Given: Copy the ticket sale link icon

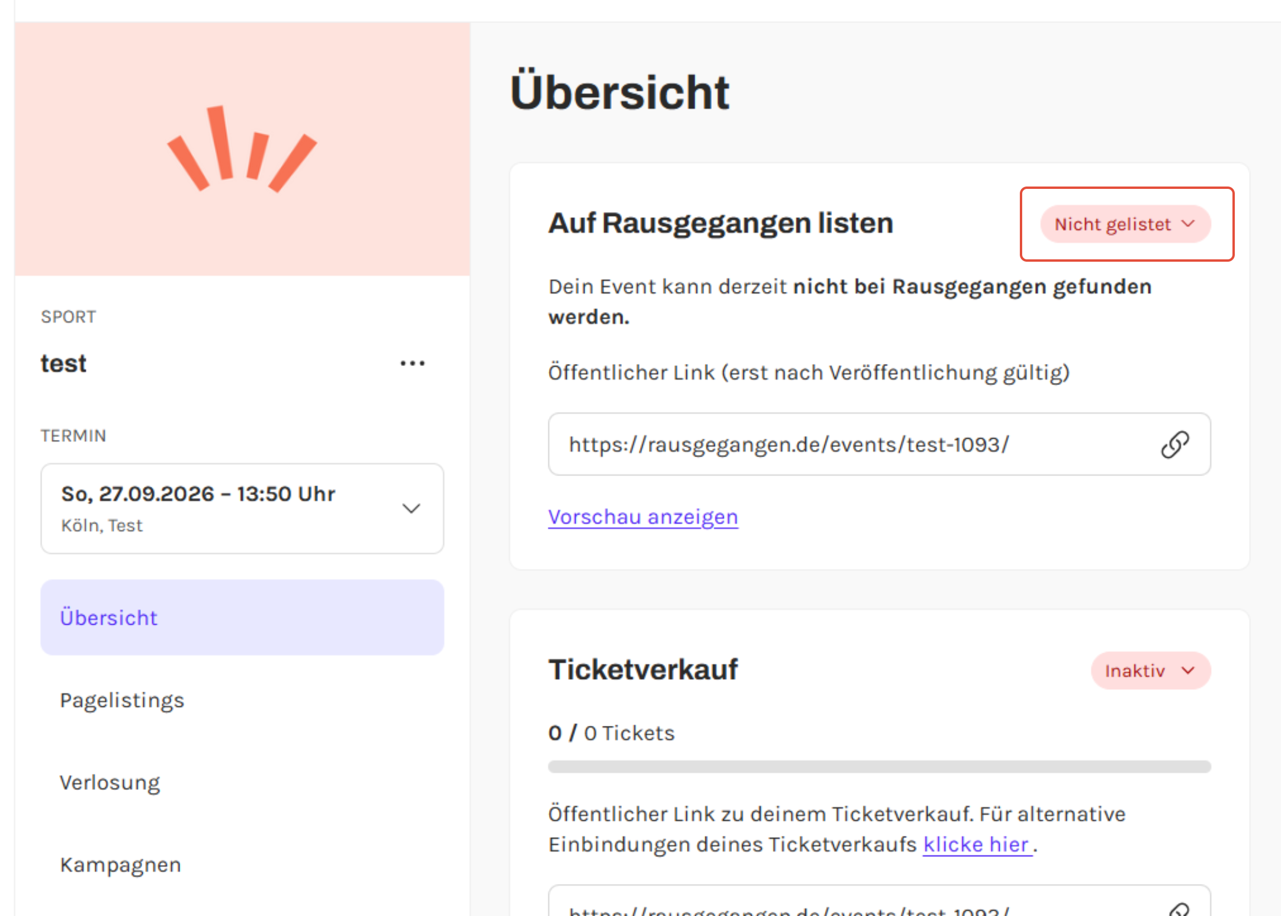Looking at the screenshot, I should pyautogui.click(x=1179, y=909).
